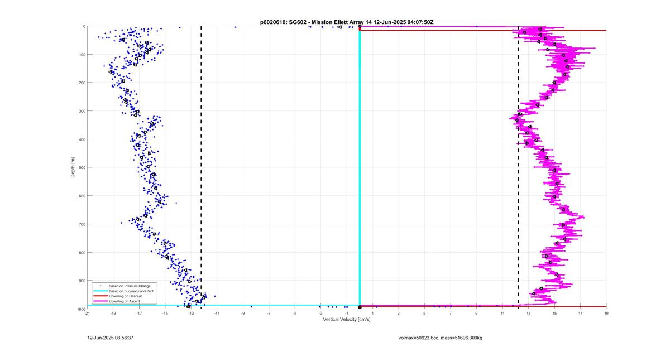The height and width of the screenshot is (347, 670).
Task: Click the x-axis tick label '-3'
Action: point(320,313)
